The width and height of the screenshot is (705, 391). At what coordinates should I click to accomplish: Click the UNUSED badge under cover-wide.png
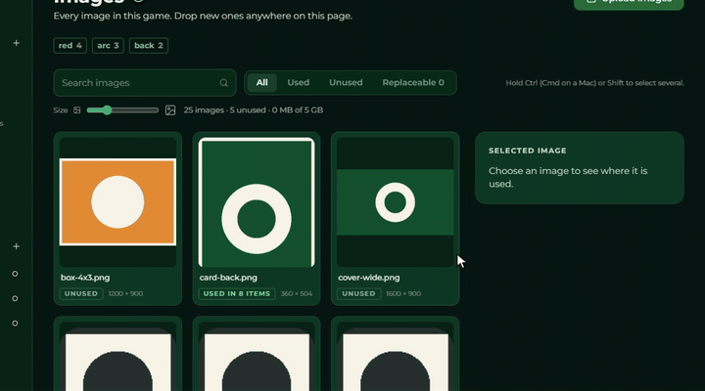358,293
